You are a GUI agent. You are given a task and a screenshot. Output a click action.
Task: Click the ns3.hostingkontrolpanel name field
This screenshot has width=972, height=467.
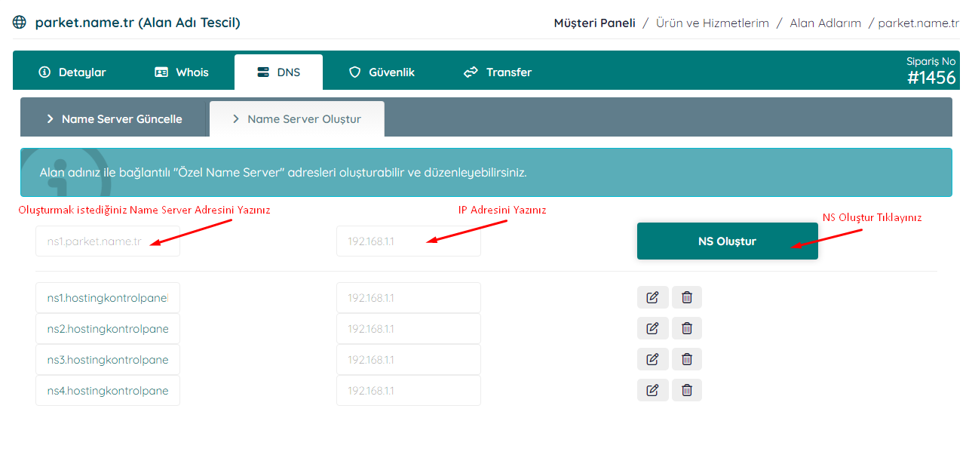(108, 359)
